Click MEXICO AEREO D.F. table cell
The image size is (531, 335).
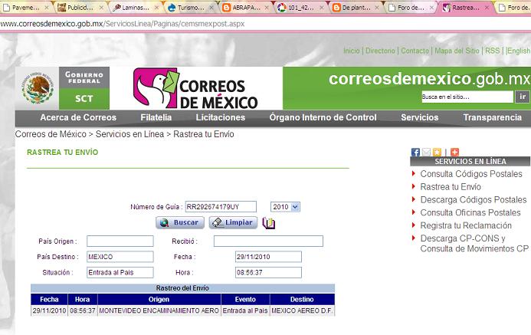(x=302, y=310)
